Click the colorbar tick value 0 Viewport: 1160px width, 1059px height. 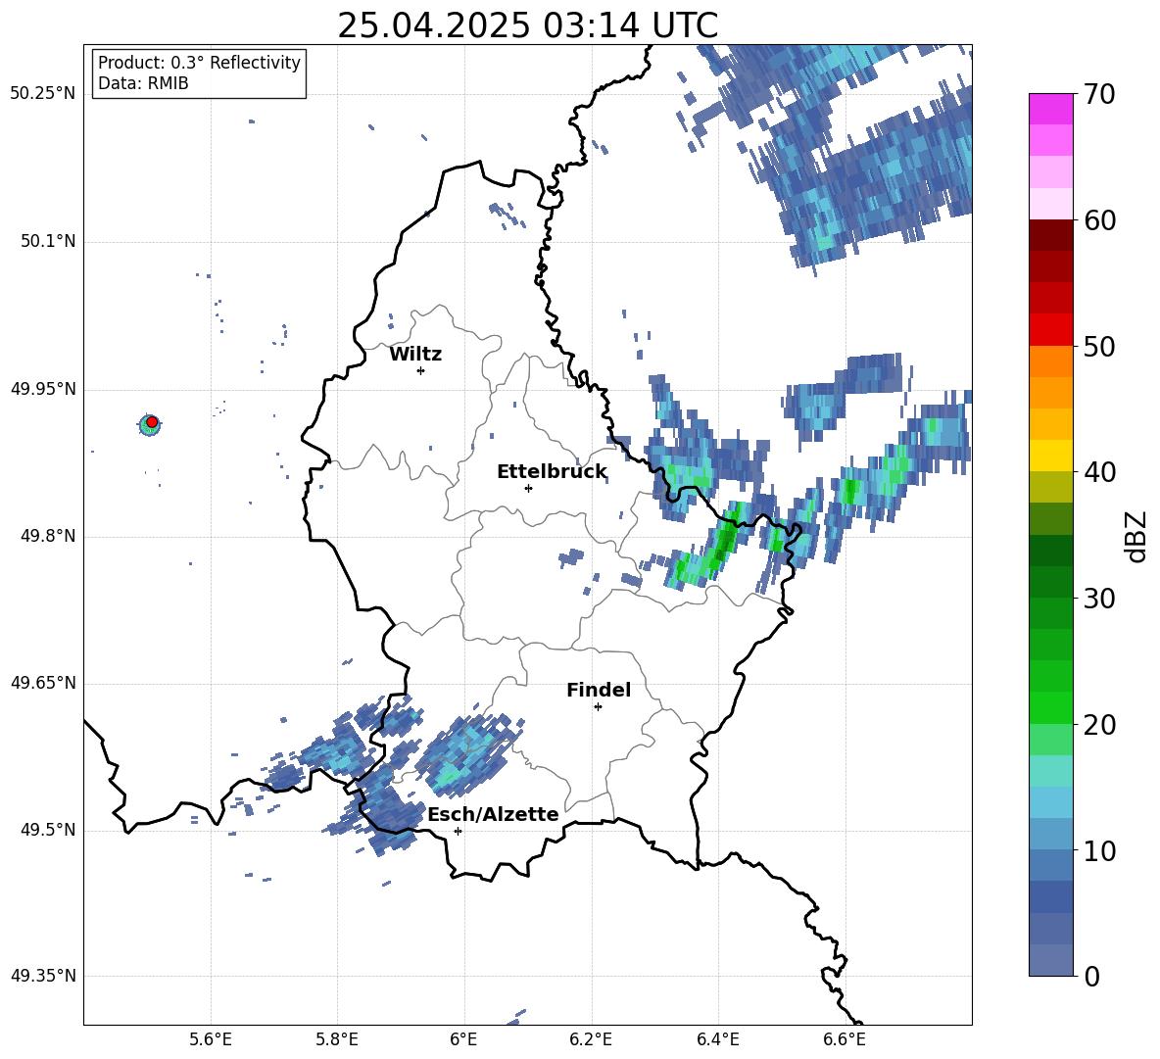tap(1091, 977)
